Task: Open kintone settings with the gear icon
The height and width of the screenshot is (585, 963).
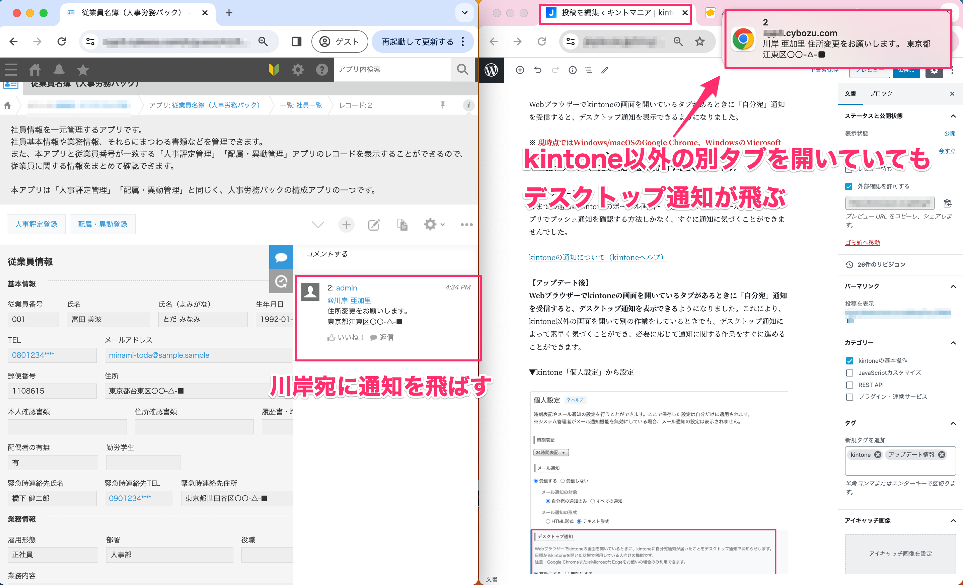Action: [298, 70]
